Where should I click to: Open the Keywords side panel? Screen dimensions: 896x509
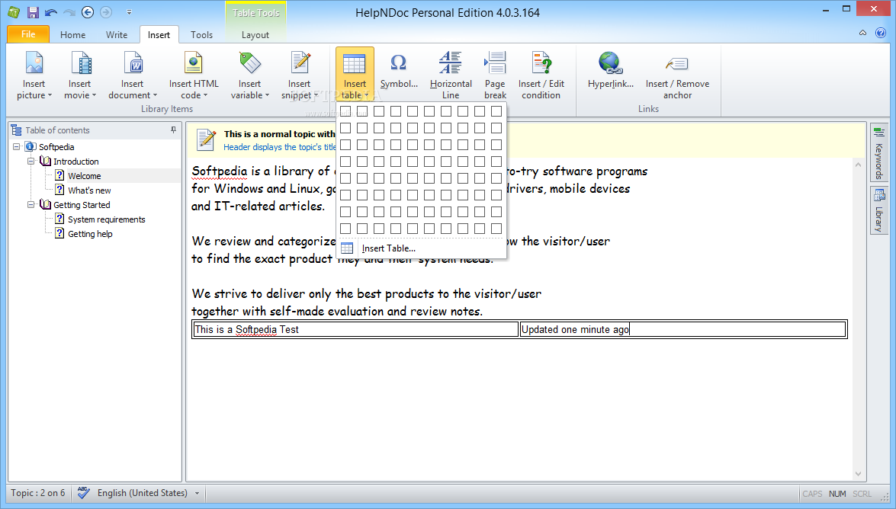click(x=879, y=152)
